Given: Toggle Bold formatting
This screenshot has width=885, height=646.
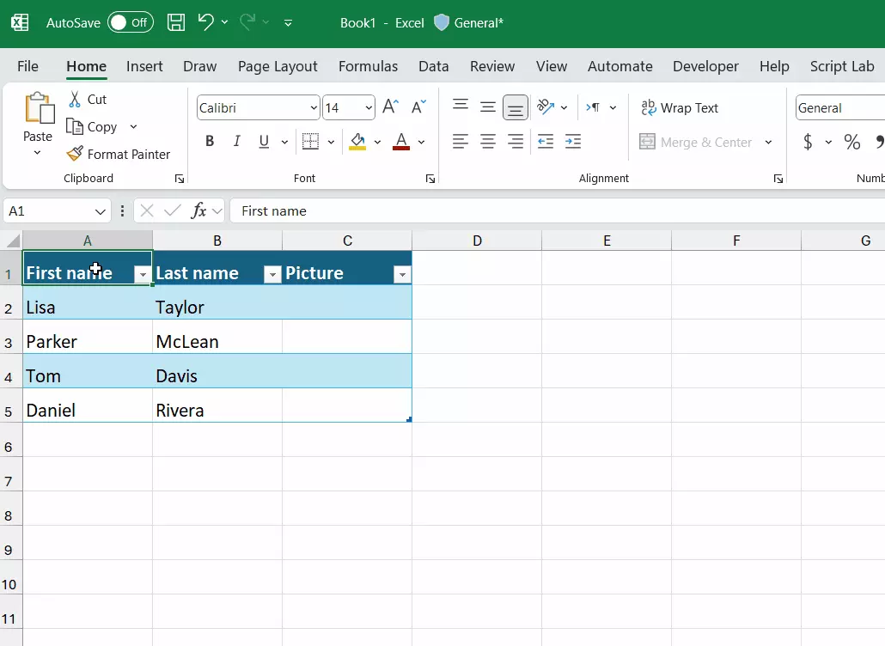Looking at the screenshot, I should tap(210, 142).
